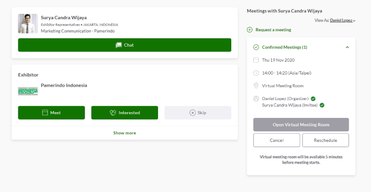Expand exhibitor details with Show more
Viewport: 371px width, 192px height.
pos(125,133)
